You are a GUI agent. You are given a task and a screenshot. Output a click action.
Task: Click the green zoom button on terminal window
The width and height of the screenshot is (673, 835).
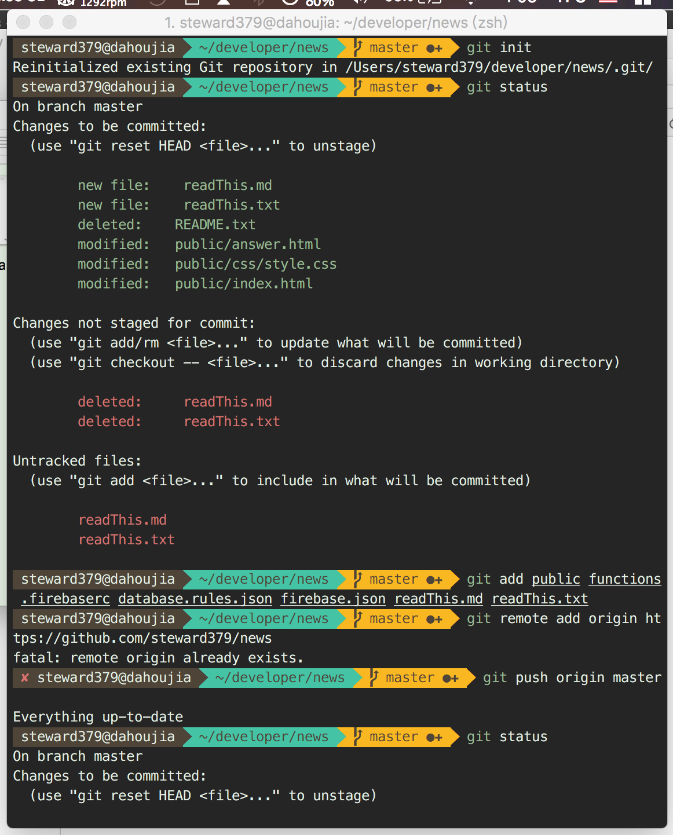point(68,22)
